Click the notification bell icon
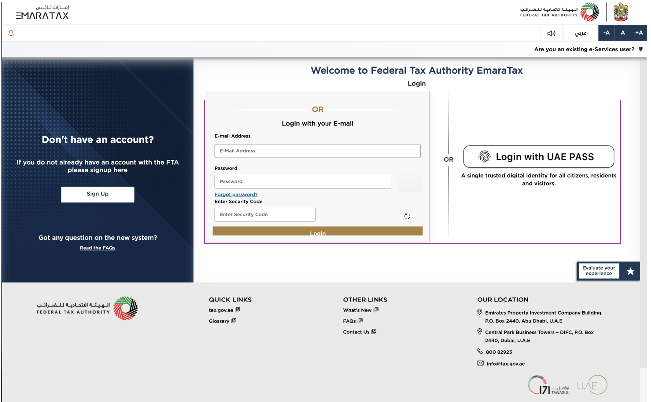This screenshot has width=651, height=402. coord(11,33)
